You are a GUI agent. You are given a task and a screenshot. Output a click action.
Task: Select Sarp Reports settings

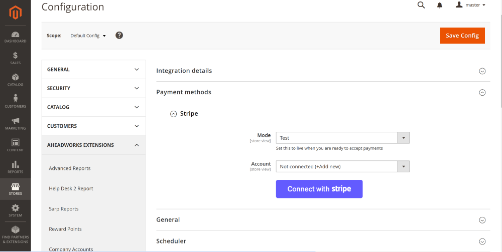coord(63,209)
